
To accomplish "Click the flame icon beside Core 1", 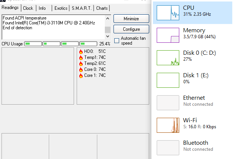I will (81, 76).
